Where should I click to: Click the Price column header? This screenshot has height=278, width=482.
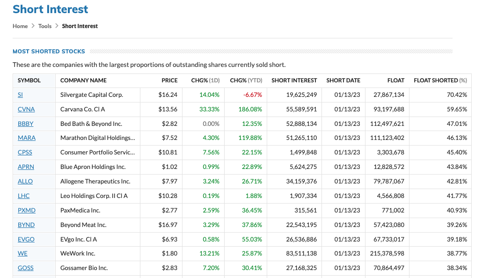(169, 80)
